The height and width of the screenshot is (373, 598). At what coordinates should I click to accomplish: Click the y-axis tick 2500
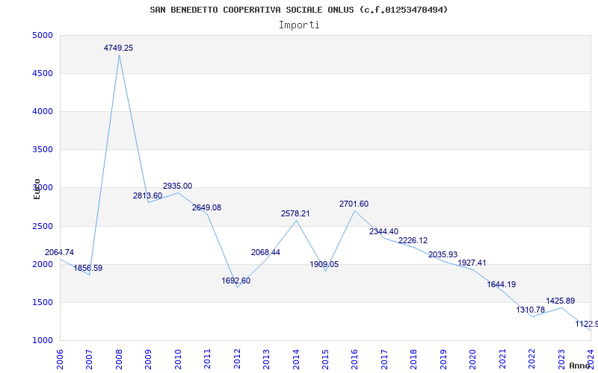43,227
